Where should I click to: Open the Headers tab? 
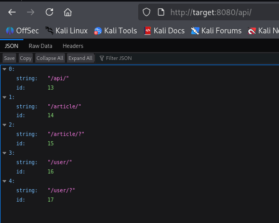coord(73,46)
